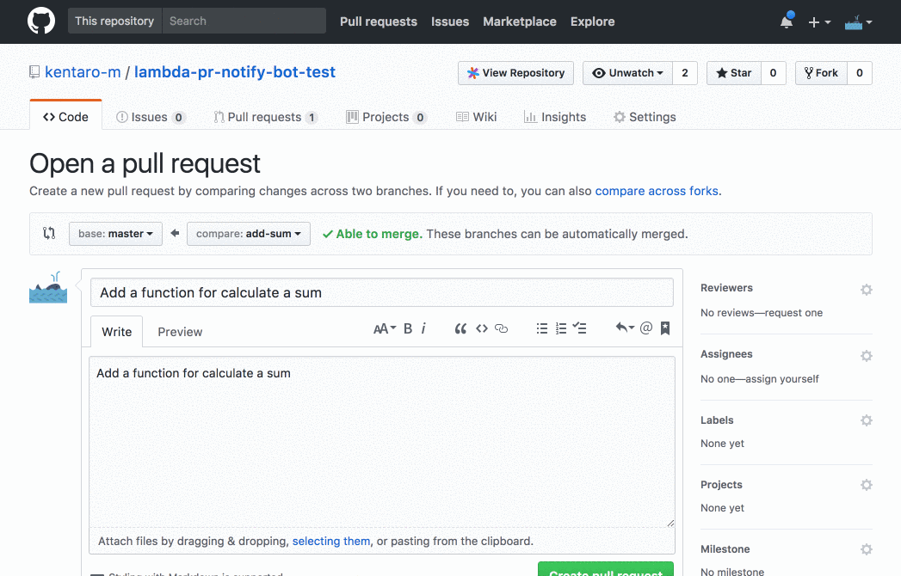This screenshot has height=576, width=901.
Task: Open the kentaro-m owner link
Action: click(83, 72)
